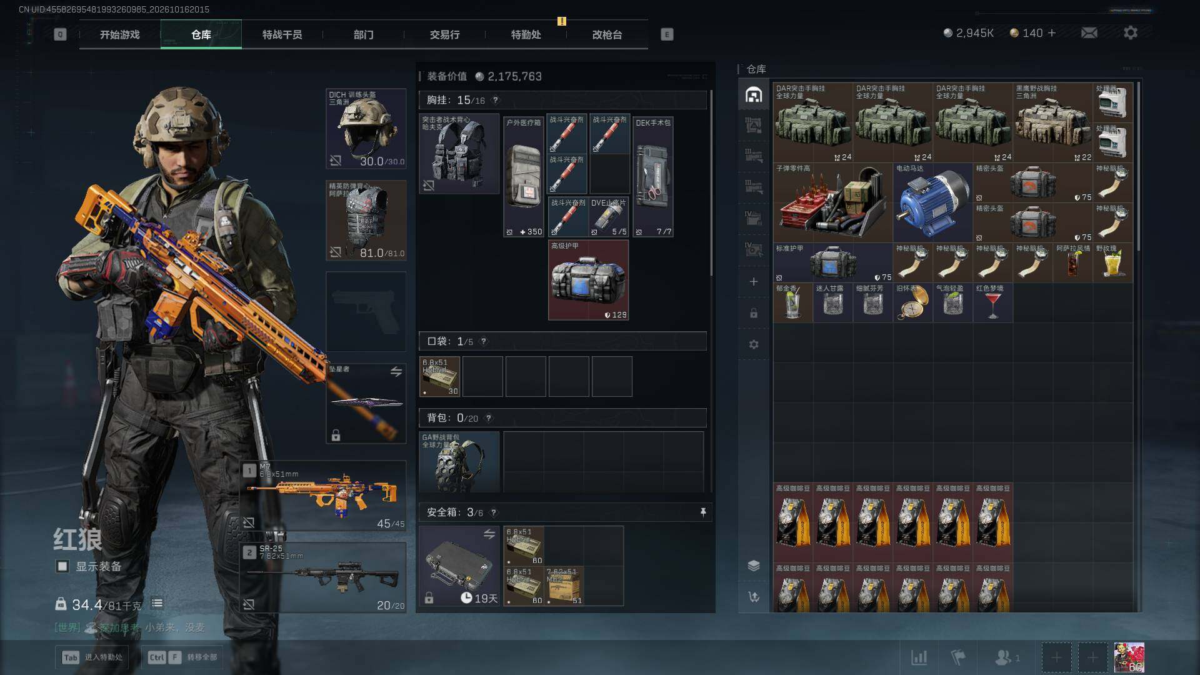
Task: Open the statistics bar chart icon
Action: coord(919,657)
